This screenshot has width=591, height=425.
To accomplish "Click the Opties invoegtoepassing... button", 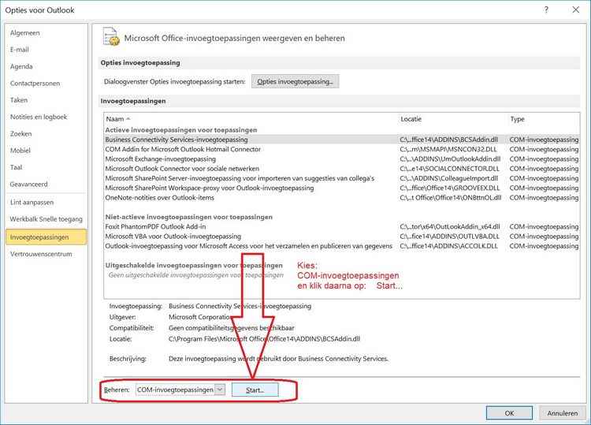I will pyautogui.click(x=295, y=81).
